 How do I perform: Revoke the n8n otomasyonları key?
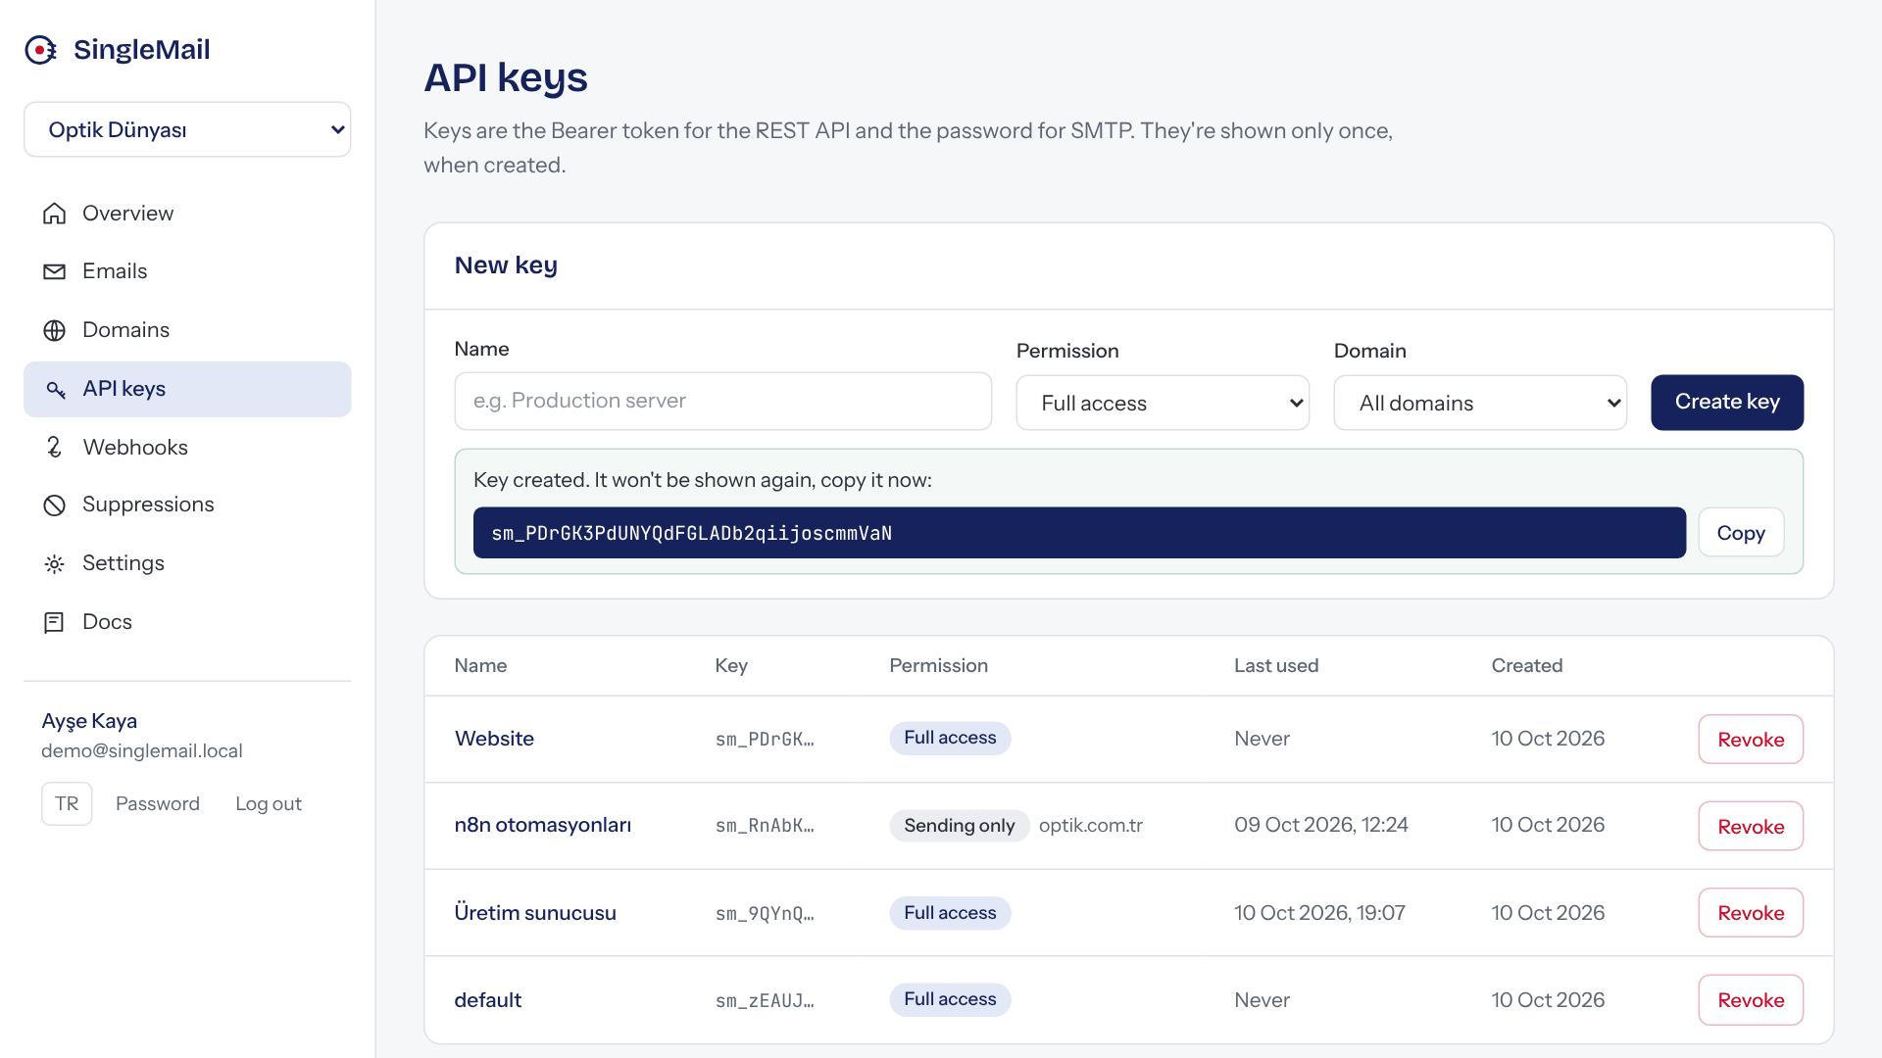[x=1751, y=826]
